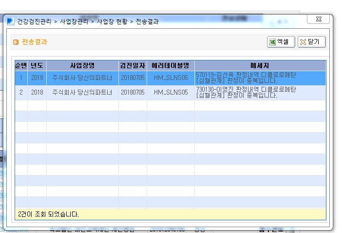The width and height of the screenshot is (343, 233).
Task: Click the 에러테이블명 column header
Action: (171, 65)
